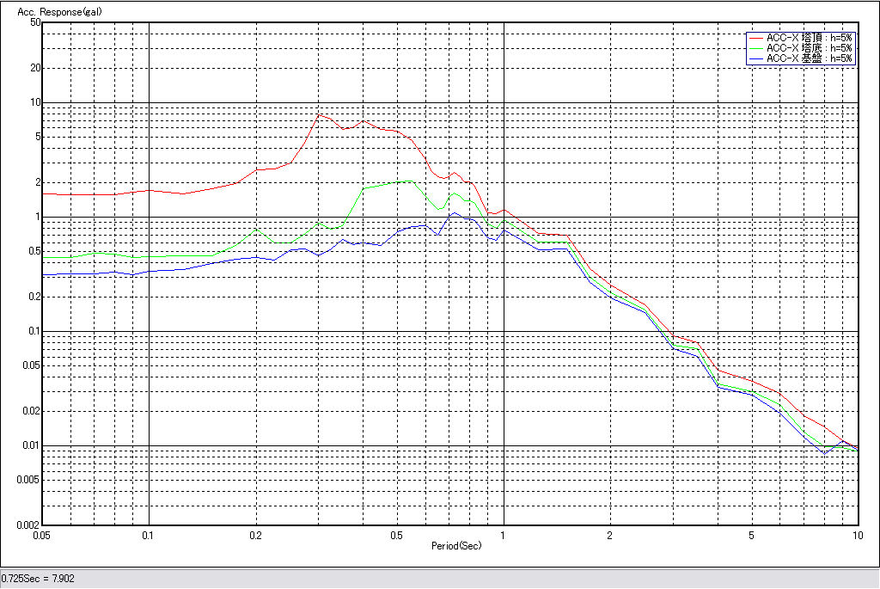Click the Y-axis tick label 0.01
The image size is (880, 589).
pos(32,445)
